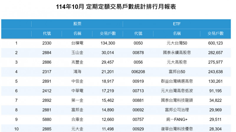Screen dimensions: 236x132
Task: Click stock name 玉山金
Action: tap(77, 53)
